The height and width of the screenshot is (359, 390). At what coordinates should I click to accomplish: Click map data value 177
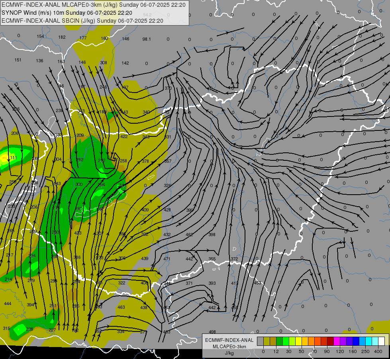[83, 38]
